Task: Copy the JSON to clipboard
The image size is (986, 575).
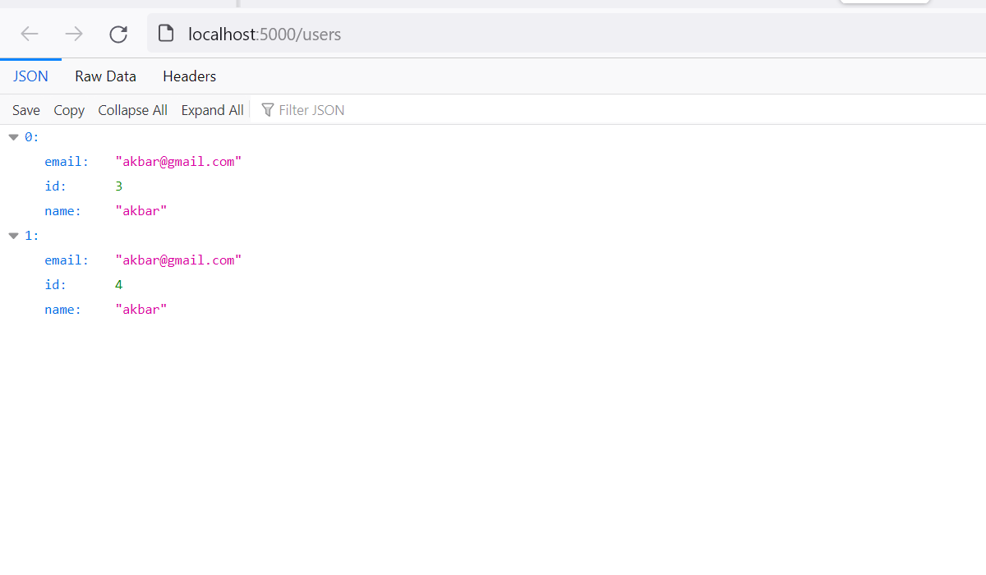Action: [69, 110]
